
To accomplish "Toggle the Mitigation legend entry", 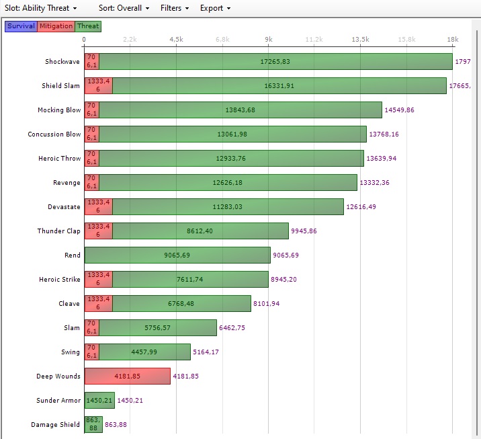I will click(x=56, y=26).
